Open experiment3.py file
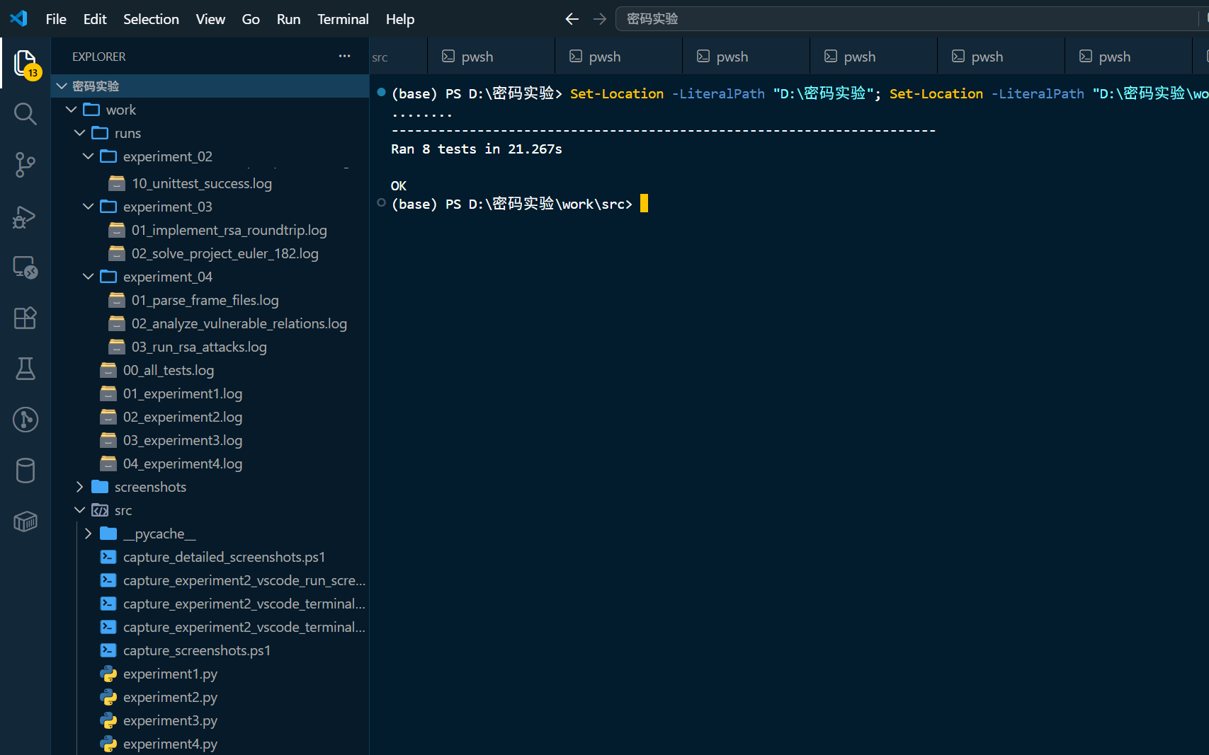The height and width of the screenshot is (755, 1209). coord(210,720)
